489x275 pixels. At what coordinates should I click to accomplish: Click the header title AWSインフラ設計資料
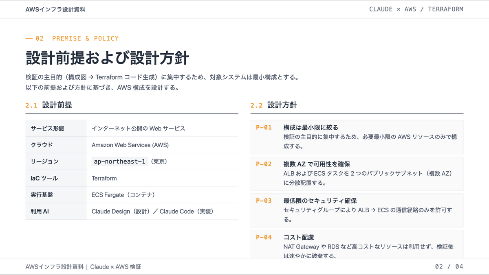pos(55,9)
